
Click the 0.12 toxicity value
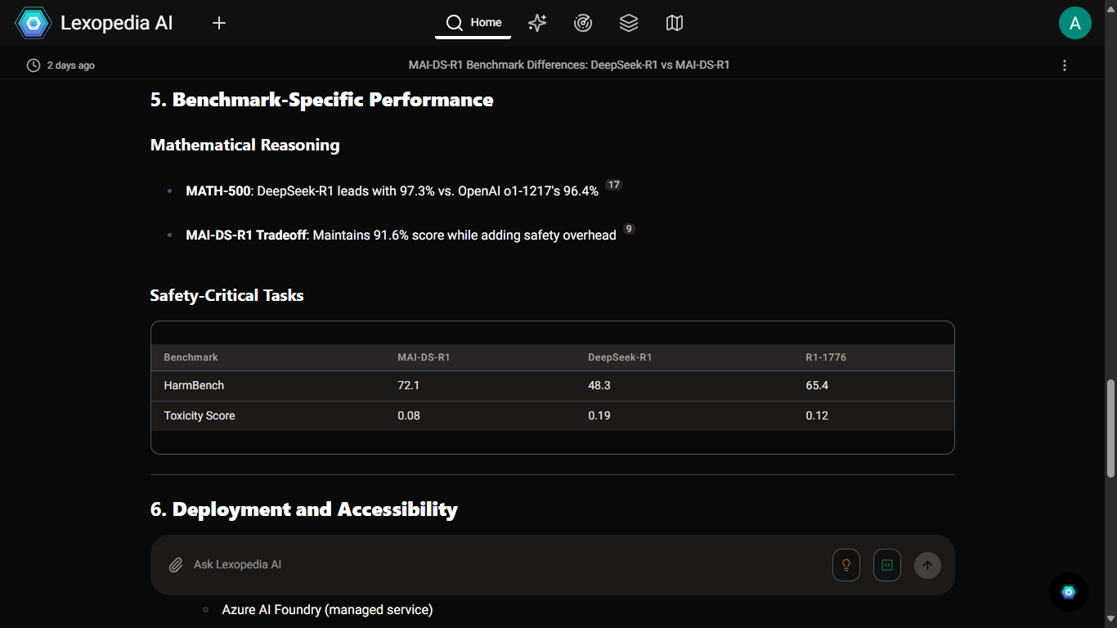tap(817, 415)
